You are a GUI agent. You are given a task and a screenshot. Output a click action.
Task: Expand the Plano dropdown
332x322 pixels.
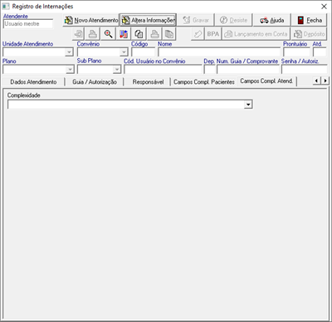[70, 70]
